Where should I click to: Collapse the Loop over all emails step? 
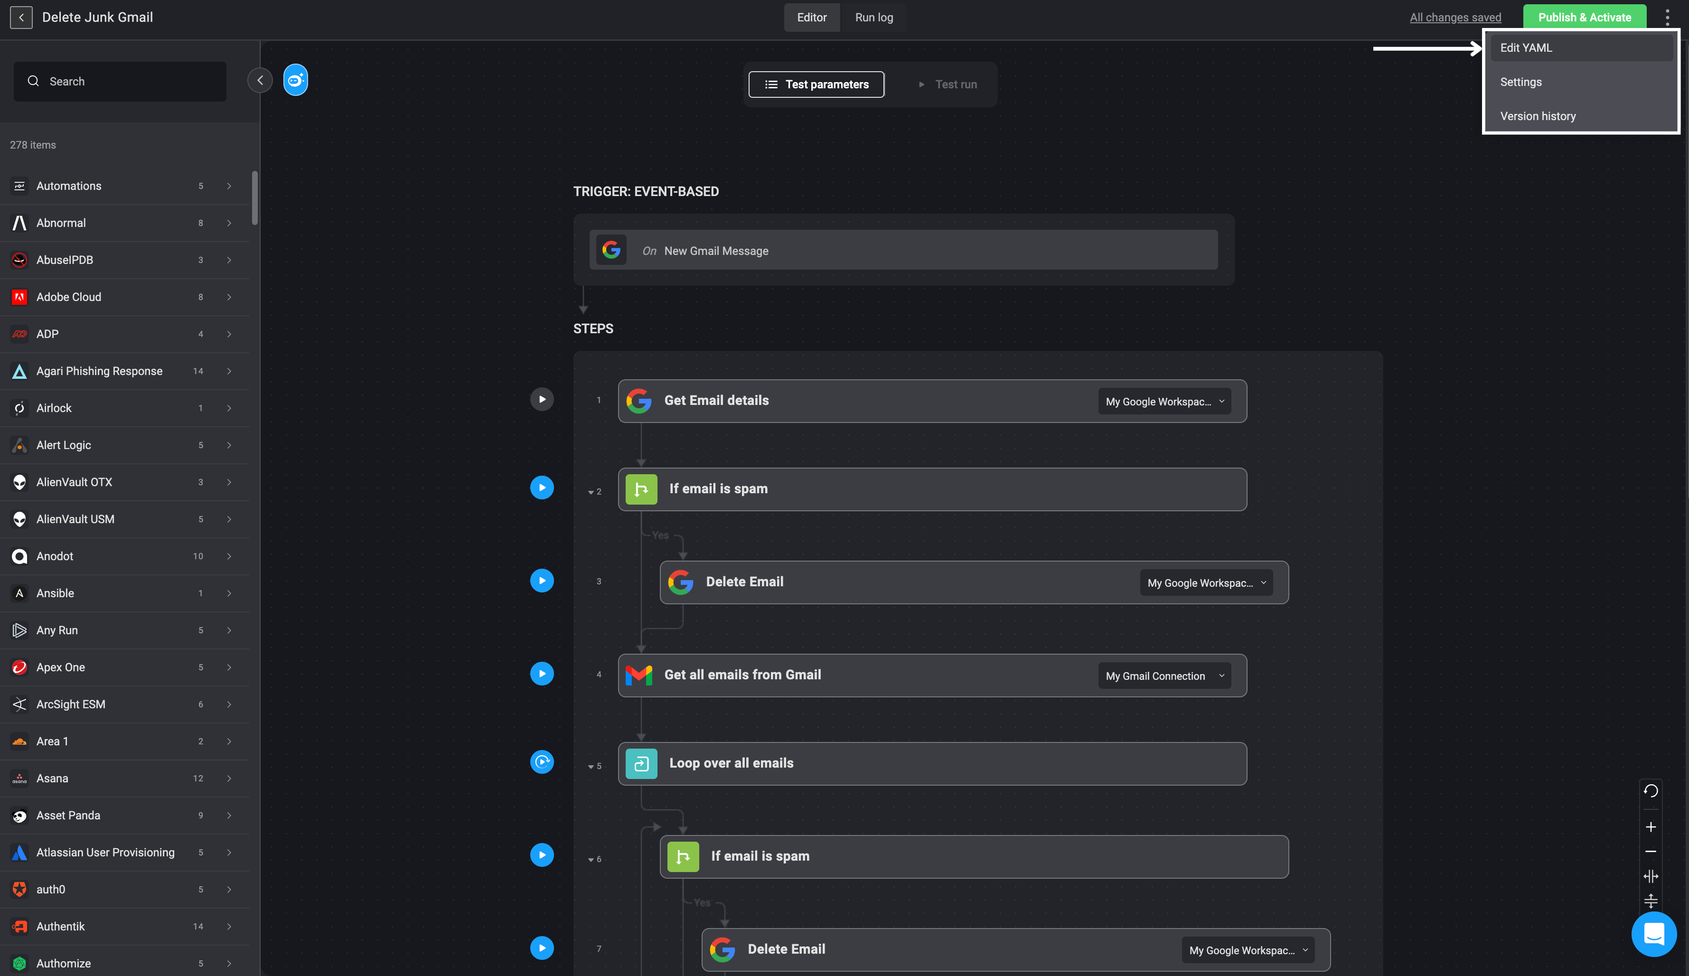pos(591,766)
